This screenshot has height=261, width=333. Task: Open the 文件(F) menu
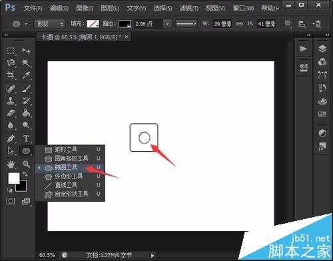[33, 9]
